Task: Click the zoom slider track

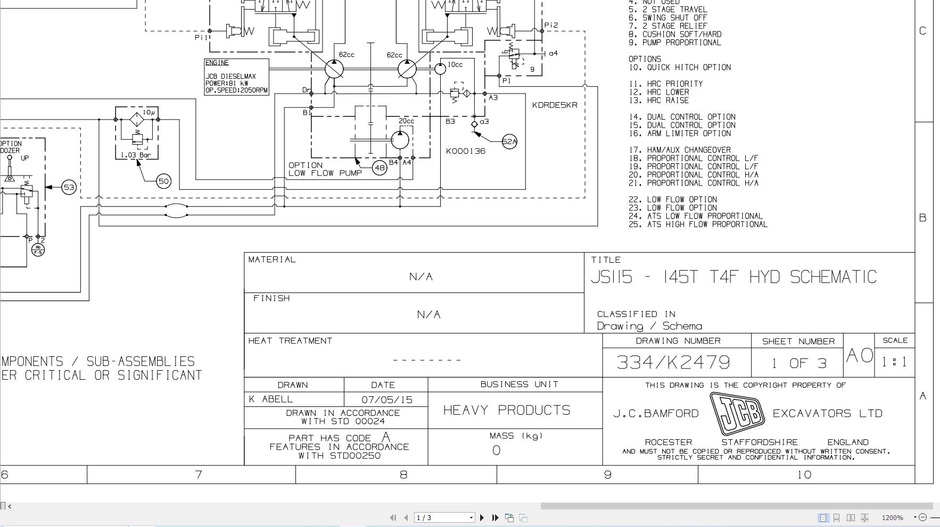Action: tap(936, 517)
